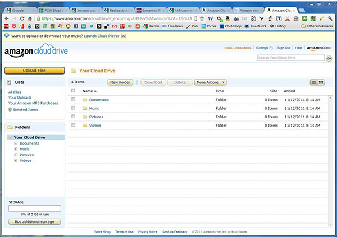
Task: Tick the select-all checkbox in the header
Action: [73, 91]
